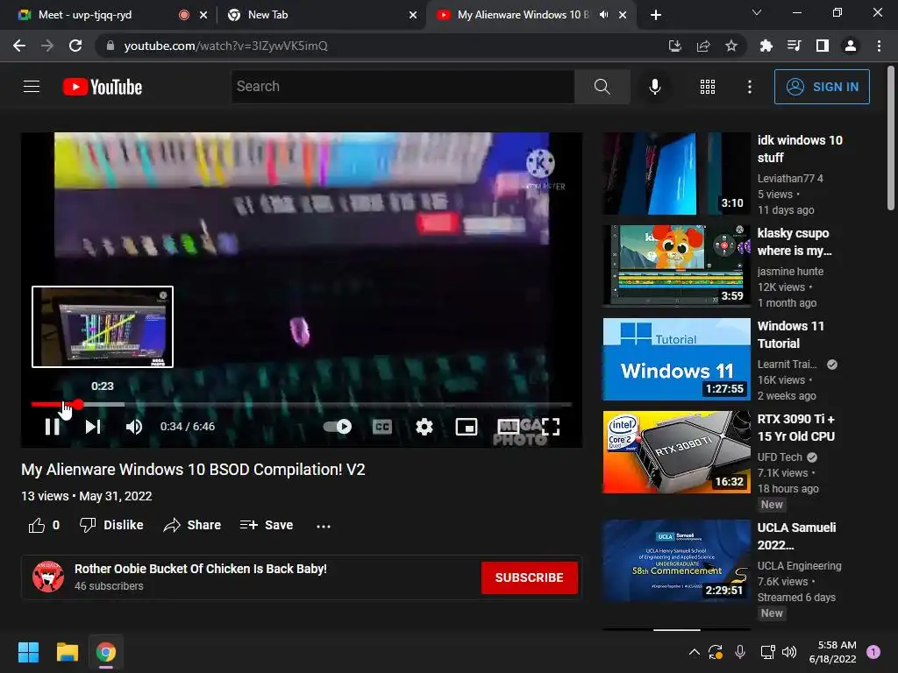Viewport: 898px width, 673px height.
Task: Open the YouTube apps grid
Action: [x=708, y=87]
